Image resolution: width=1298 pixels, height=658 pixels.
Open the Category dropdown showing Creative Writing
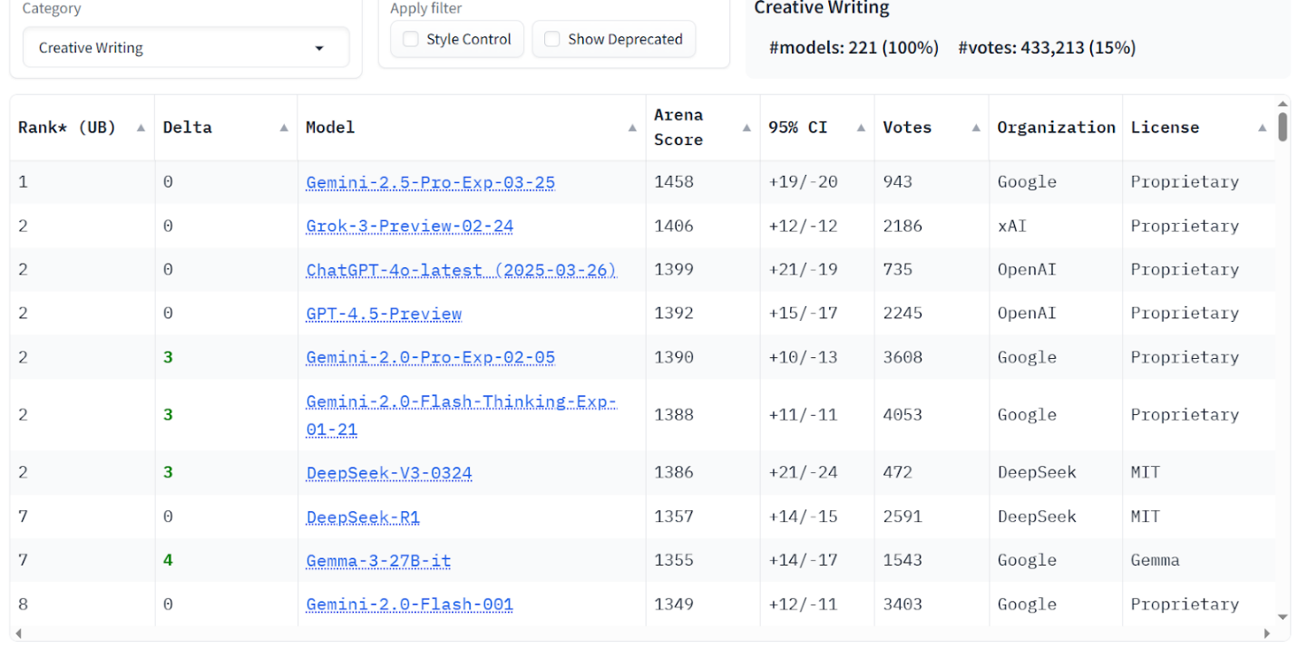point(186,48)
